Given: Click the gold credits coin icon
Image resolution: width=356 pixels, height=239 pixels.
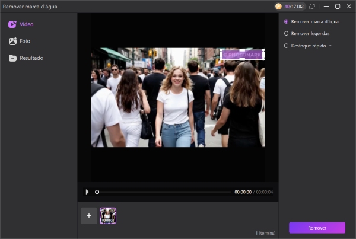Looking at the screenshot, I should pos(278,6).
